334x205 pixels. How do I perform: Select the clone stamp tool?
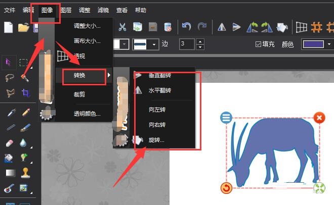pyautogui.click(x=25, y=173)
